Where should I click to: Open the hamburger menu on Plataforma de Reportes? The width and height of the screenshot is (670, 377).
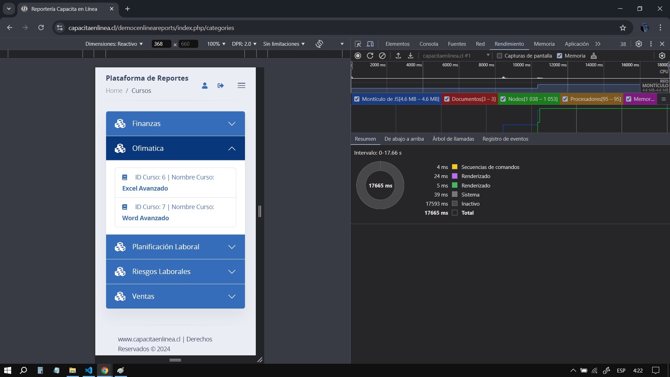click(241, 85)
